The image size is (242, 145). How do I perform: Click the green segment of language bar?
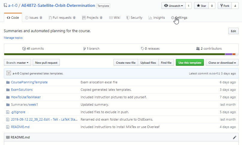click(114, 54)
